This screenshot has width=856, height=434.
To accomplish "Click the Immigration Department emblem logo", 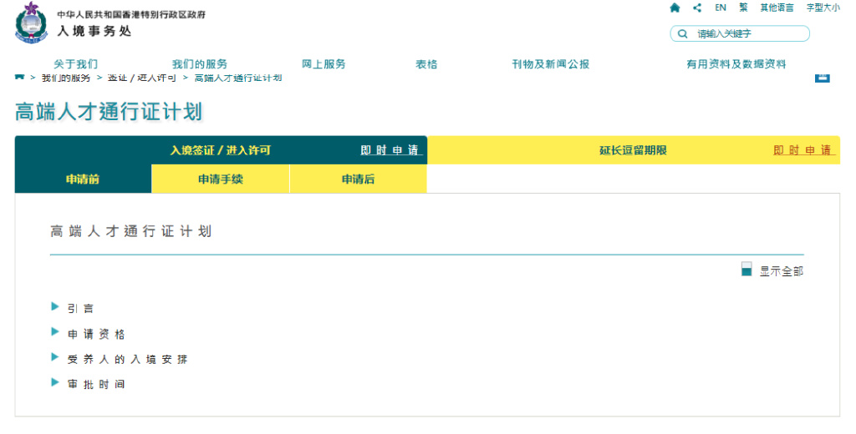I will (x=32, y=23).
